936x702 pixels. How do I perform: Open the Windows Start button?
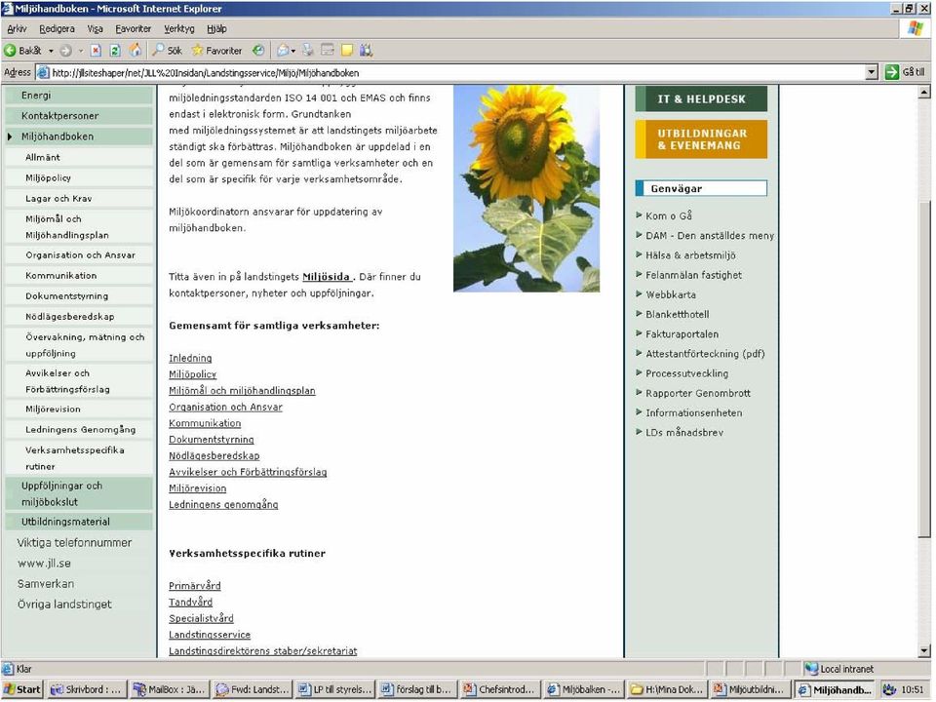tap(22, 690)
